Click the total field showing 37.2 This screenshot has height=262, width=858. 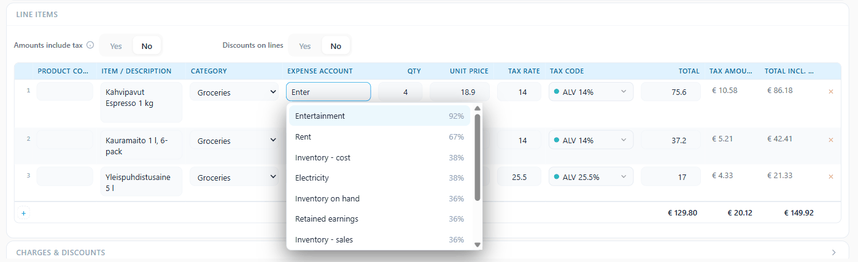[x=670, y=140]
